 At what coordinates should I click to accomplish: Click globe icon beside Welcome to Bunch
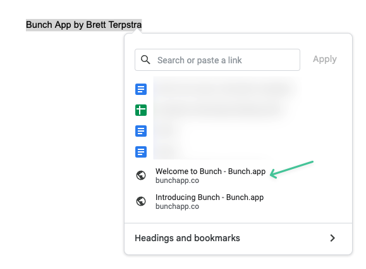click(x=141, y=175)
